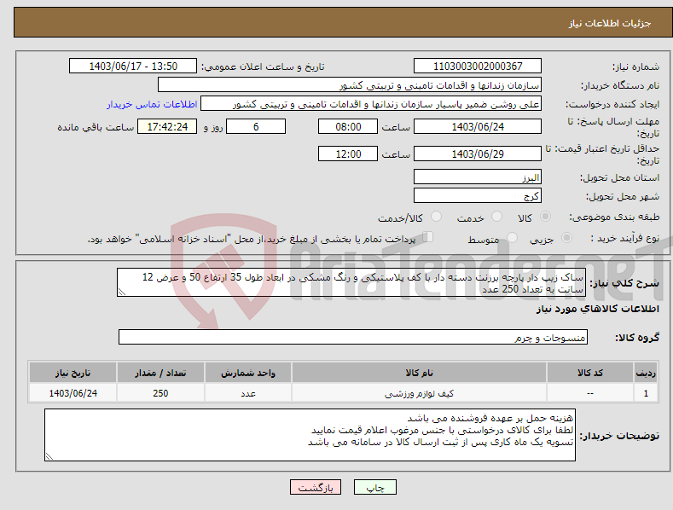Click the شماره نیاز field 1103003002000367
This screenshot has width=673, height=510.
click(478, 67)
